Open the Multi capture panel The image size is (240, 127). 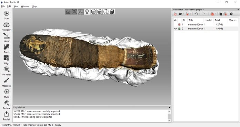pos(7,94)
